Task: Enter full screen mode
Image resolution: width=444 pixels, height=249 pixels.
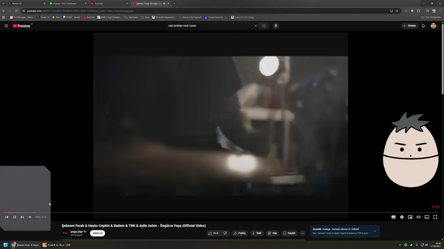Action: point(435,217)
